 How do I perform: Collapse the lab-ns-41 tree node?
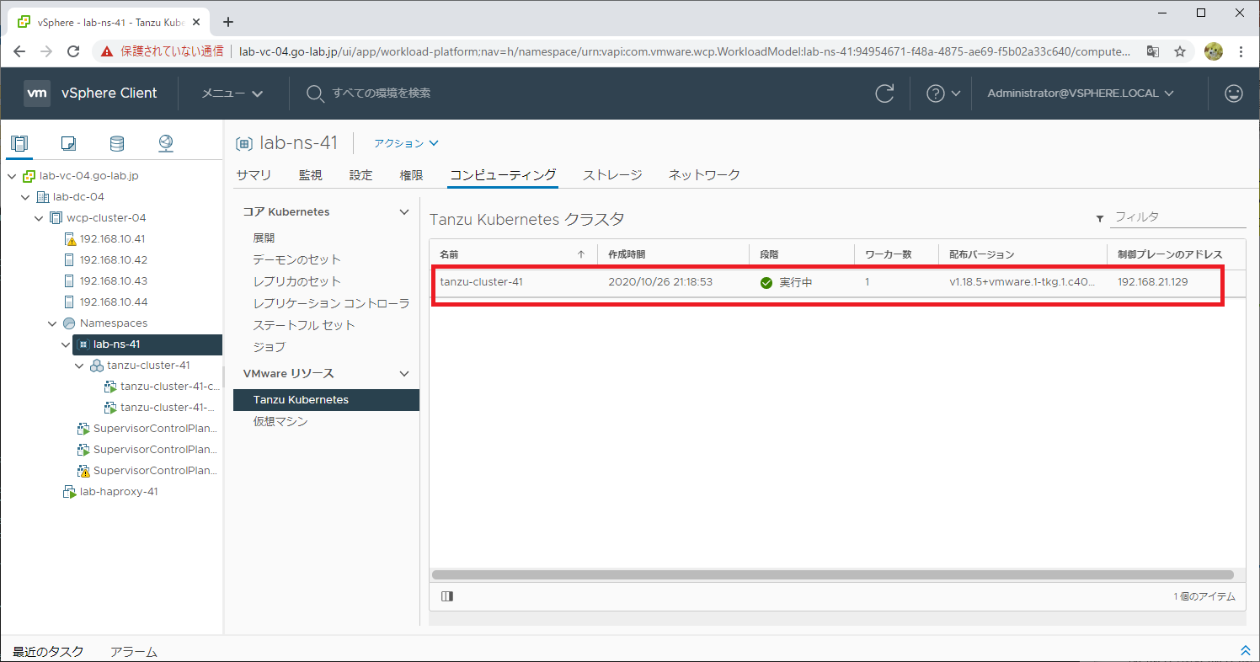66,344
